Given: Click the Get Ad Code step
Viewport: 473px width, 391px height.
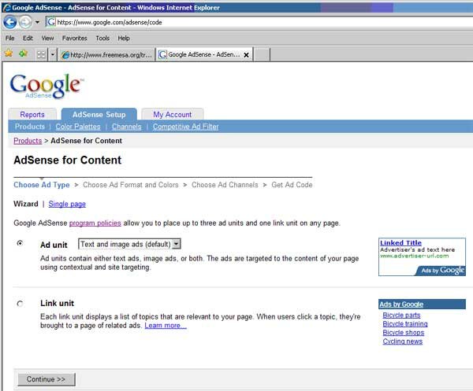Looking at the screenshot, I should [292, 185].
